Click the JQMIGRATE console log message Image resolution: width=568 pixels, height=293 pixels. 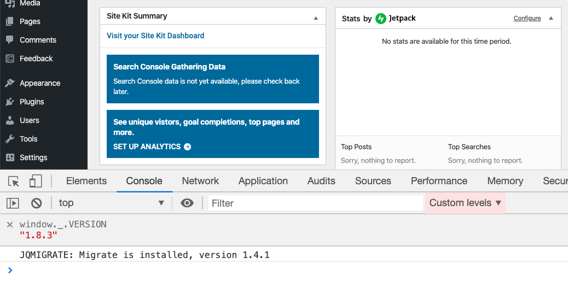point(144,255)
